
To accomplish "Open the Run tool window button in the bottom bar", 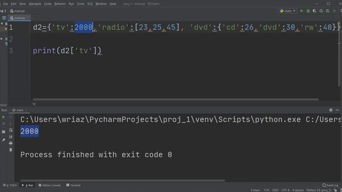I will (27, 185).
